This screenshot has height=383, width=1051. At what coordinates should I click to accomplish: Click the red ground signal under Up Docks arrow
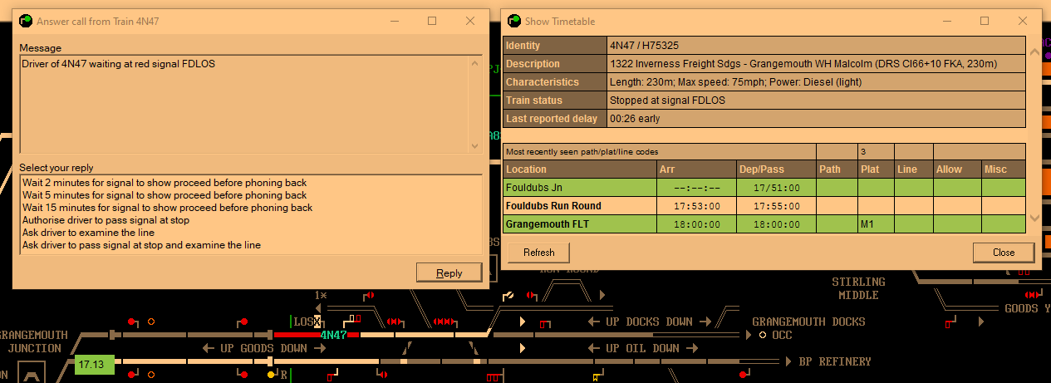(x=544, y=323)
